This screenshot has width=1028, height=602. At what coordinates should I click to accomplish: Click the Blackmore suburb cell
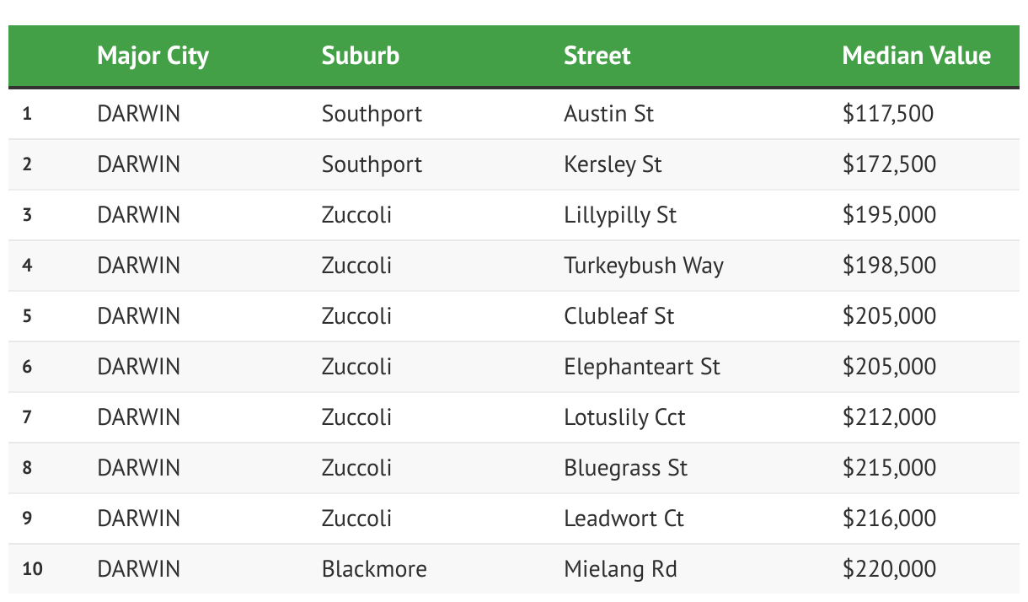[373, 569]
